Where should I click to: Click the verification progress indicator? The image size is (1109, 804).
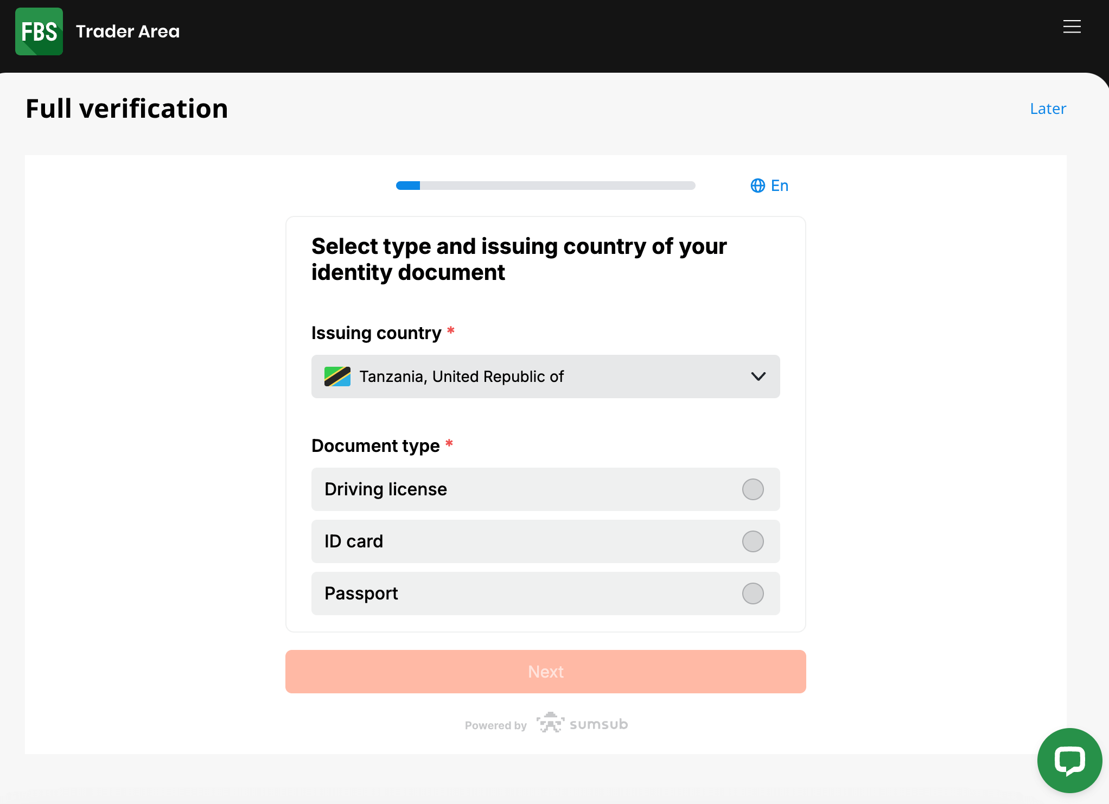click(546, 185)
